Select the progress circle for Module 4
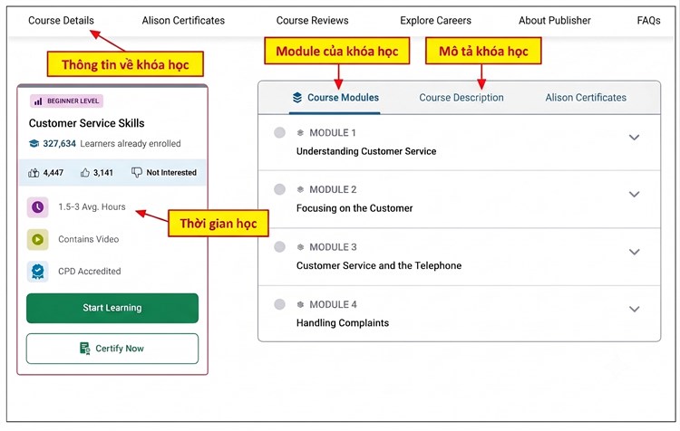The image size is (680, 431). [280, 304]
